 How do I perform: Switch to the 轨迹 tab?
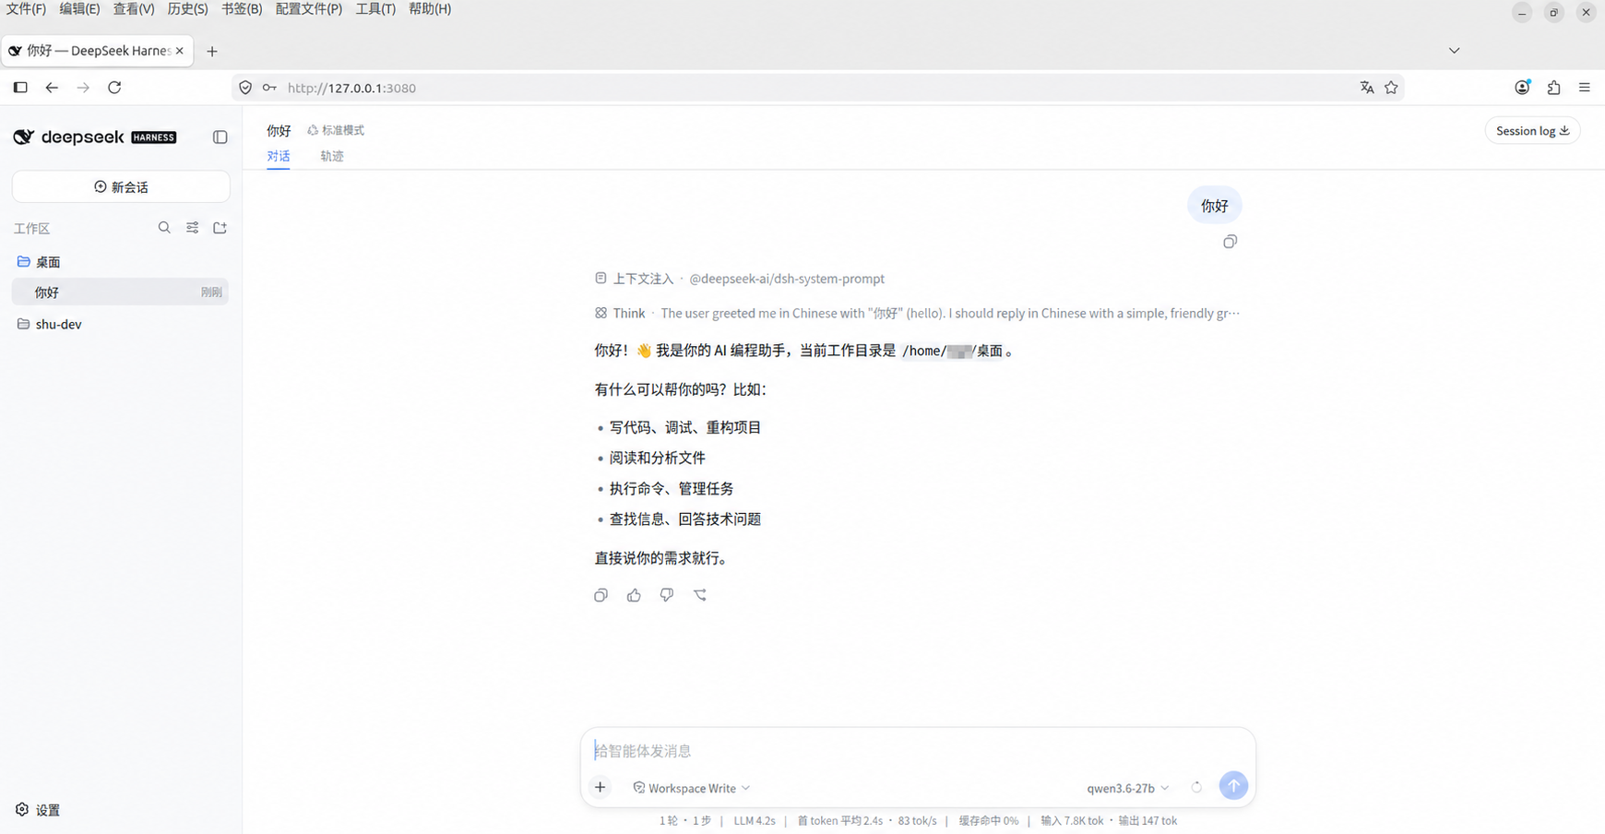point(332,157)
